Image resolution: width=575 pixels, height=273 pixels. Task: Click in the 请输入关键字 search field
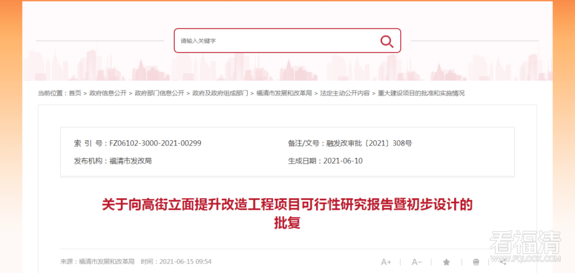pyautogui.click(x=277, y=41)
